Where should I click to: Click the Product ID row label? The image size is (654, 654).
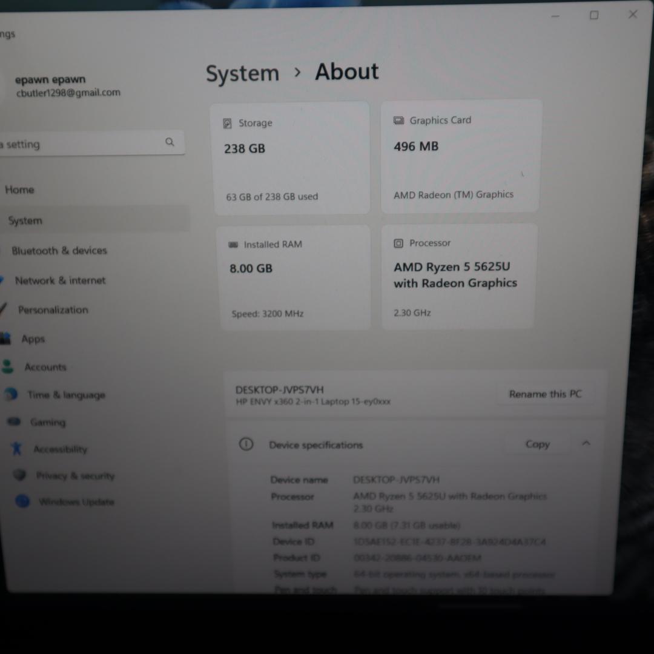tap(297, 558)
